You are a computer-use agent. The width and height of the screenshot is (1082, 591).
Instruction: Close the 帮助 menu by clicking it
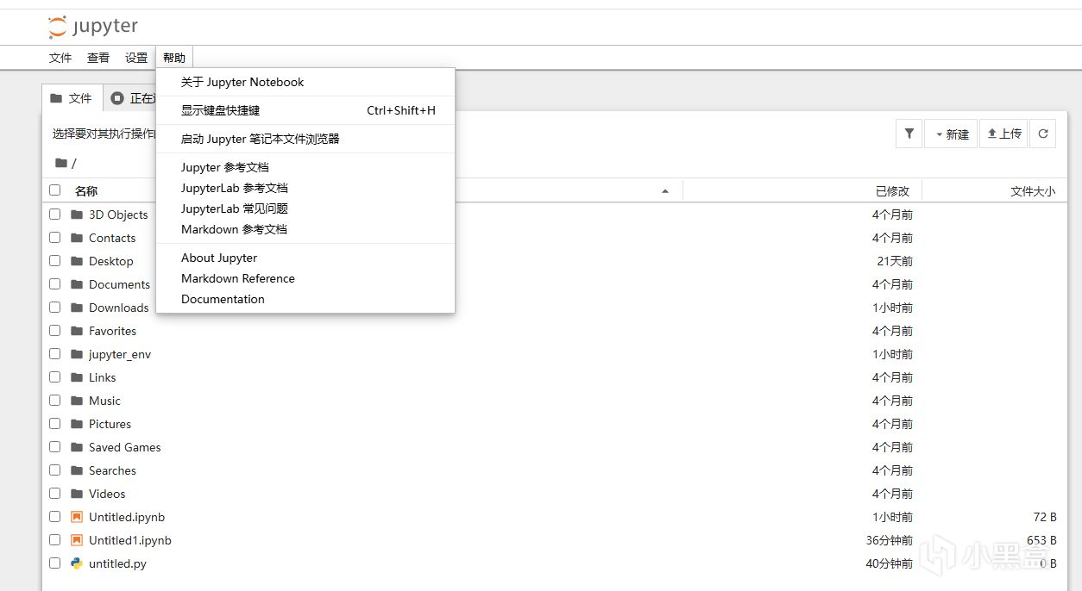pos(174,58)
